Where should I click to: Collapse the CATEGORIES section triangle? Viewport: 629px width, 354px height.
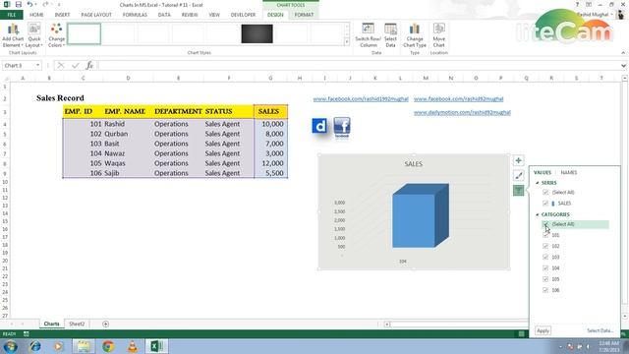(538, 214)
